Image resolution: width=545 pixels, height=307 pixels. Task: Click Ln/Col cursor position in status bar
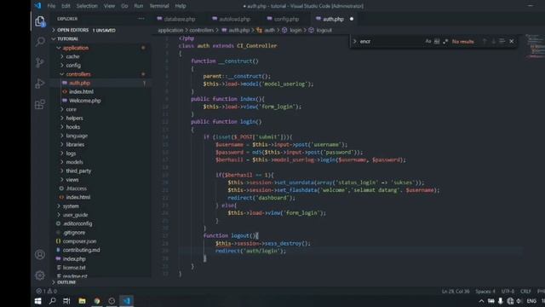click(456, 291)
